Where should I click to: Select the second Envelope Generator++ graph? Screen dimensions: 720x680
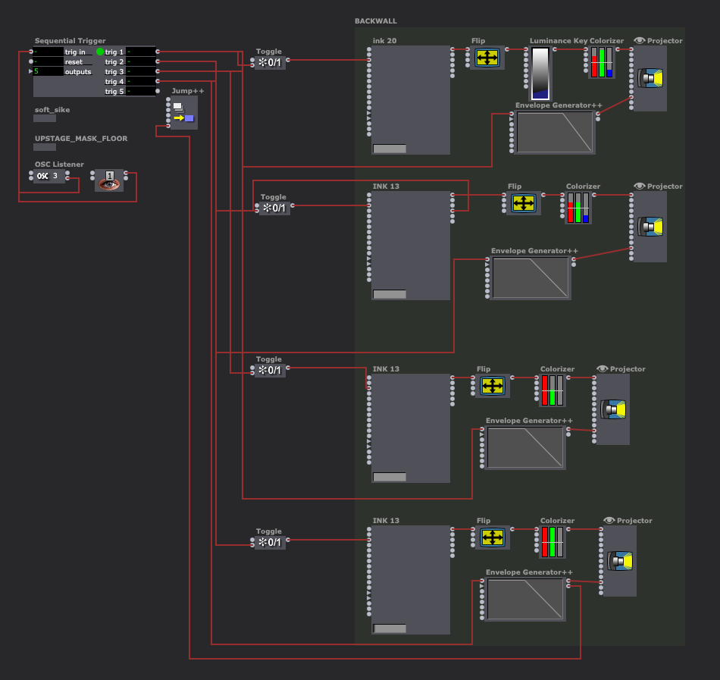[531, 277]
